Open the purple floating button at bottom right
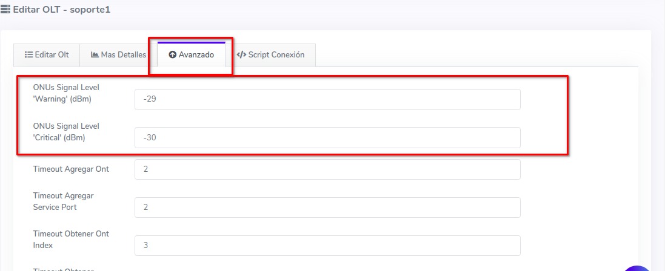 tap(637, 267)
